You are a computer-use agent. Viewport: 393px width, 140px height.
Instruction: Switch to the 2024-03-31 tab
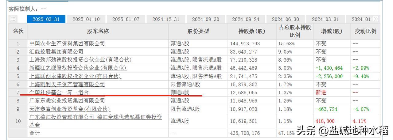(x=325, y=19)
